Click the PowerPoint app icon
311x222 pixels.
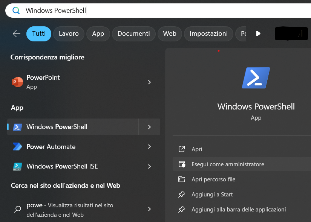17,82
